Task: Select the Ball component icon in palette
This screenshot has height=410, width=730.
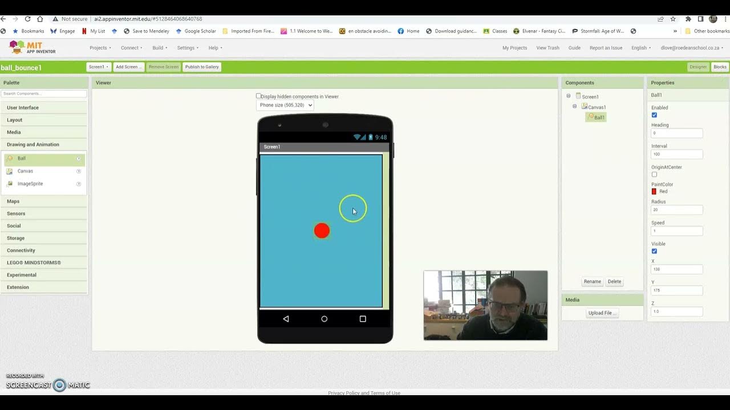Action: pos(10,158)
